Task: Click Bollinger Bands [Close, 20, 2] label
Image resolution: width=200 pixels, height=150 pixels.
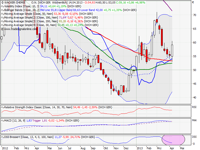Action: [22, 10]
